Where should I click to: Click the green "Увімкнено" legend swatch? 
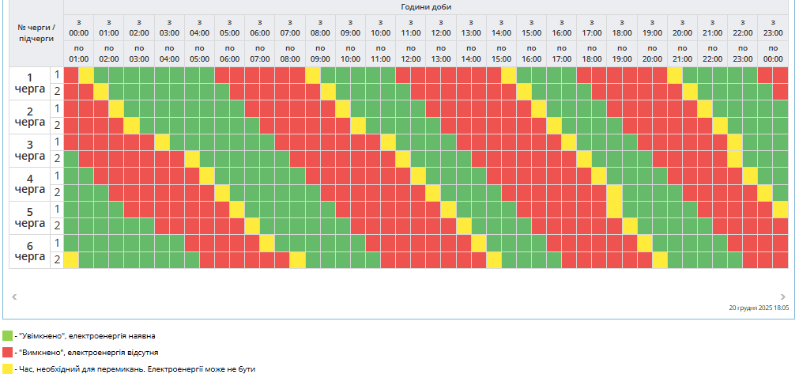click(x=8, y=335)
